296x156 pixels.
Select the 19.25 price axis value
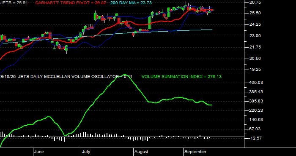point(255,70)
